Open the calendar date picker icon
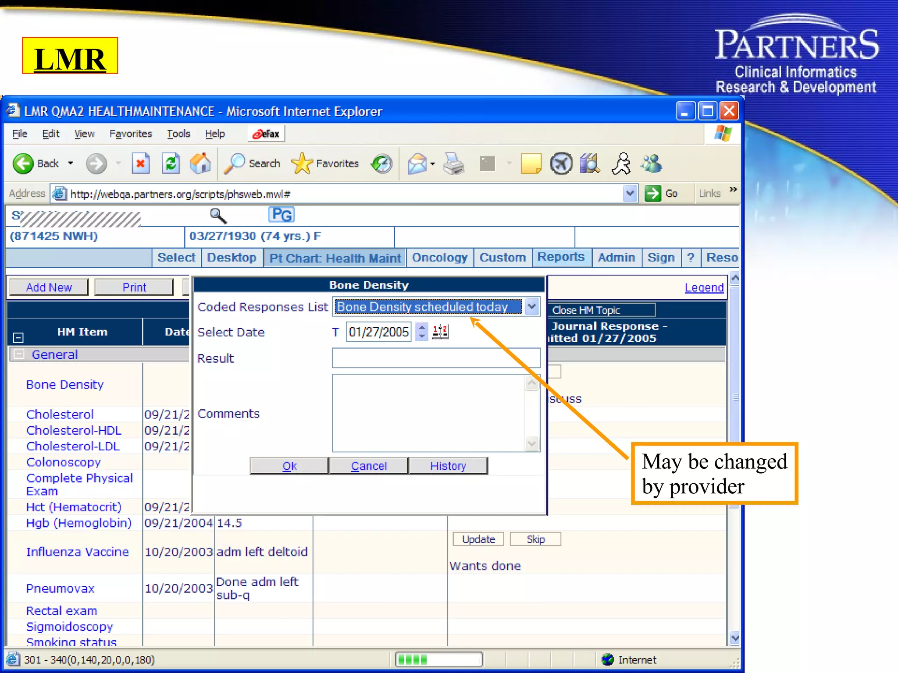The width and height of the screenshot is (898, 673). point(440,332)
